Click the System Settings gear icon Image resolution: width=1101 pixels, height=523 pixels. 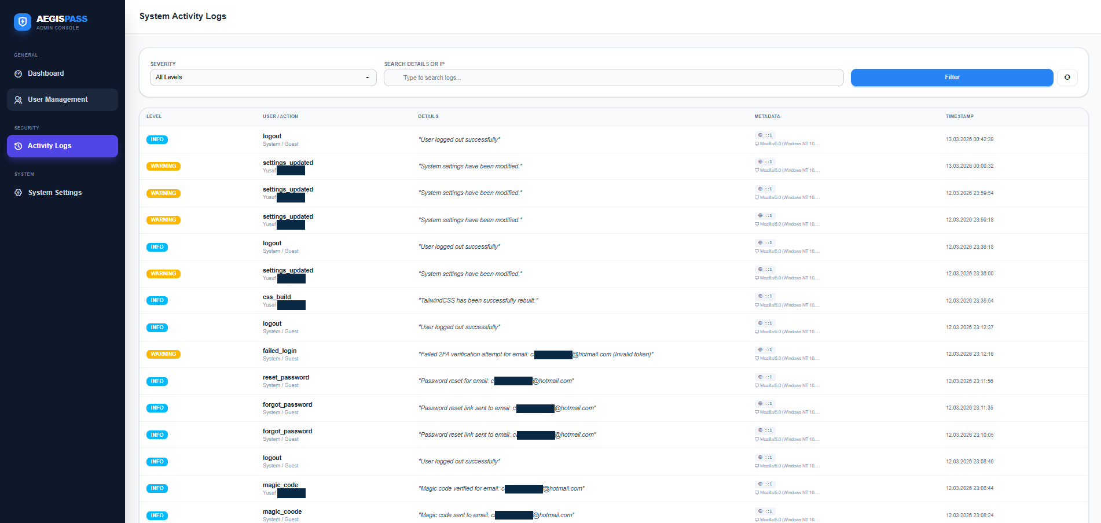click(x=19, y=193)
